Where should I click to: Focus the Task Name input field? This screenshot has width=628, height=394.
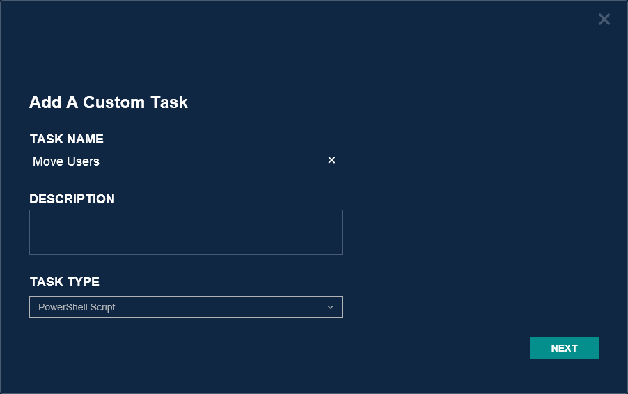[x=209, y=161]
